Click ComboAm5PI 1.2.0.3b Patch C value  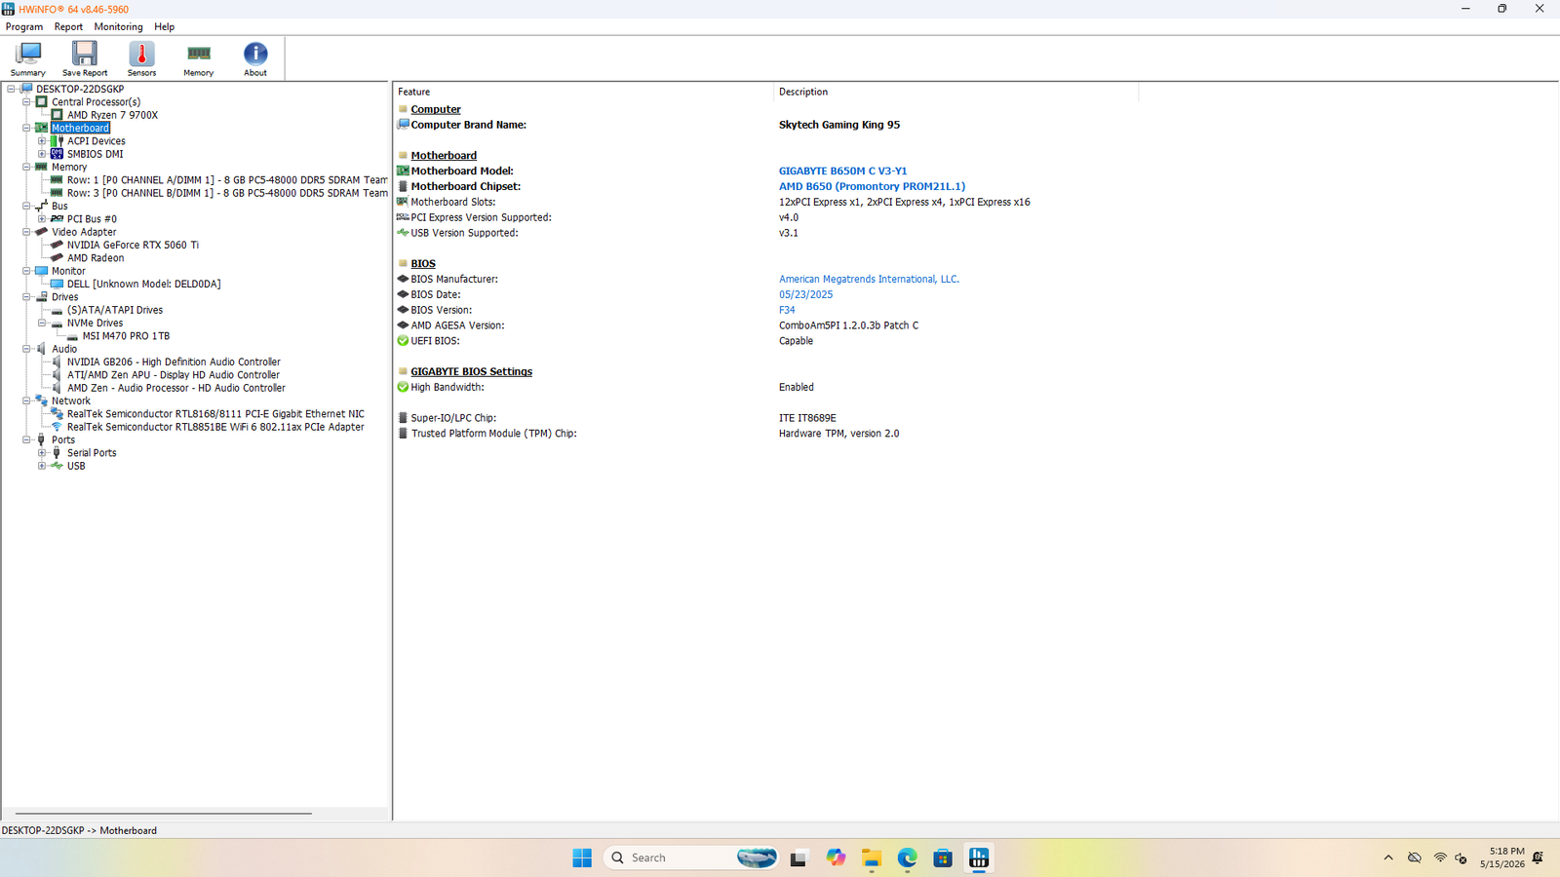tap(848, 325)
